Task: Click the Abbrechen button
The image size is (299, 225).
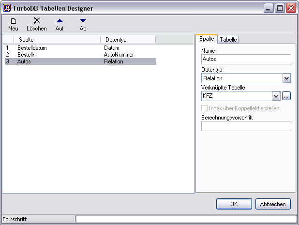Action: [x=273, y=204]
